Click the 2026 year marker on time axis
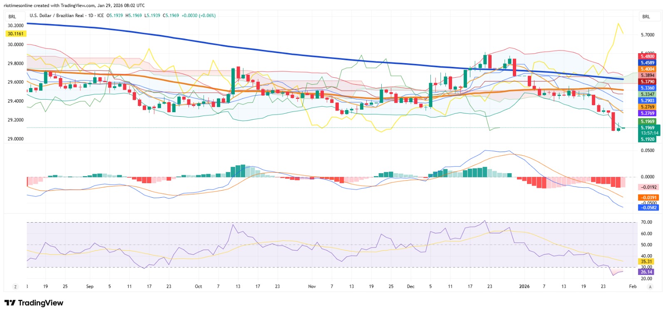The width and height of the screenshot is (666, 314). coord(524,287)
